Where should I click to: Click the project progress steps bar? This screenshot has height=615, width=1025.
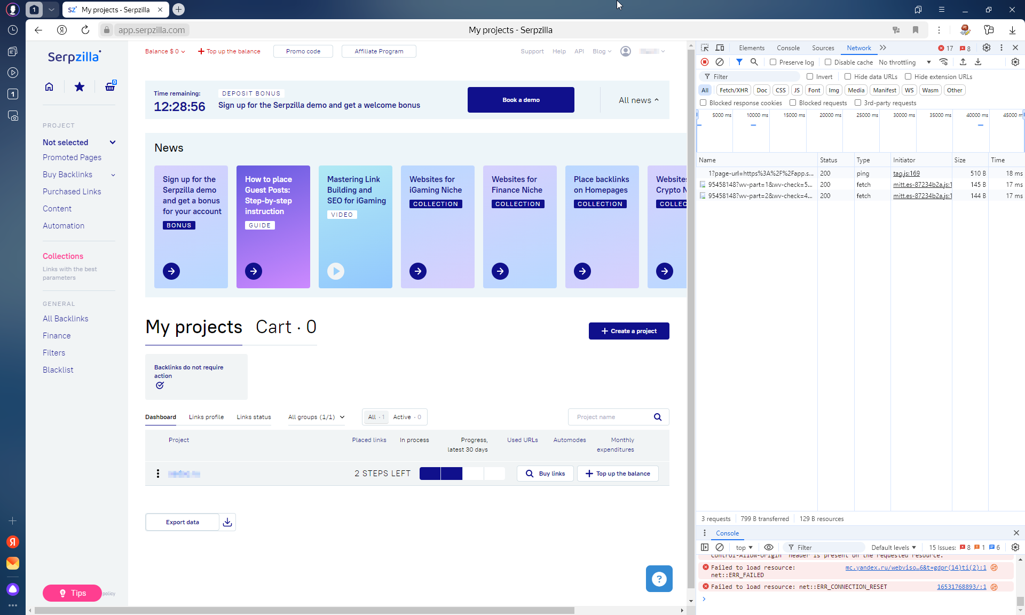(462, 474)
